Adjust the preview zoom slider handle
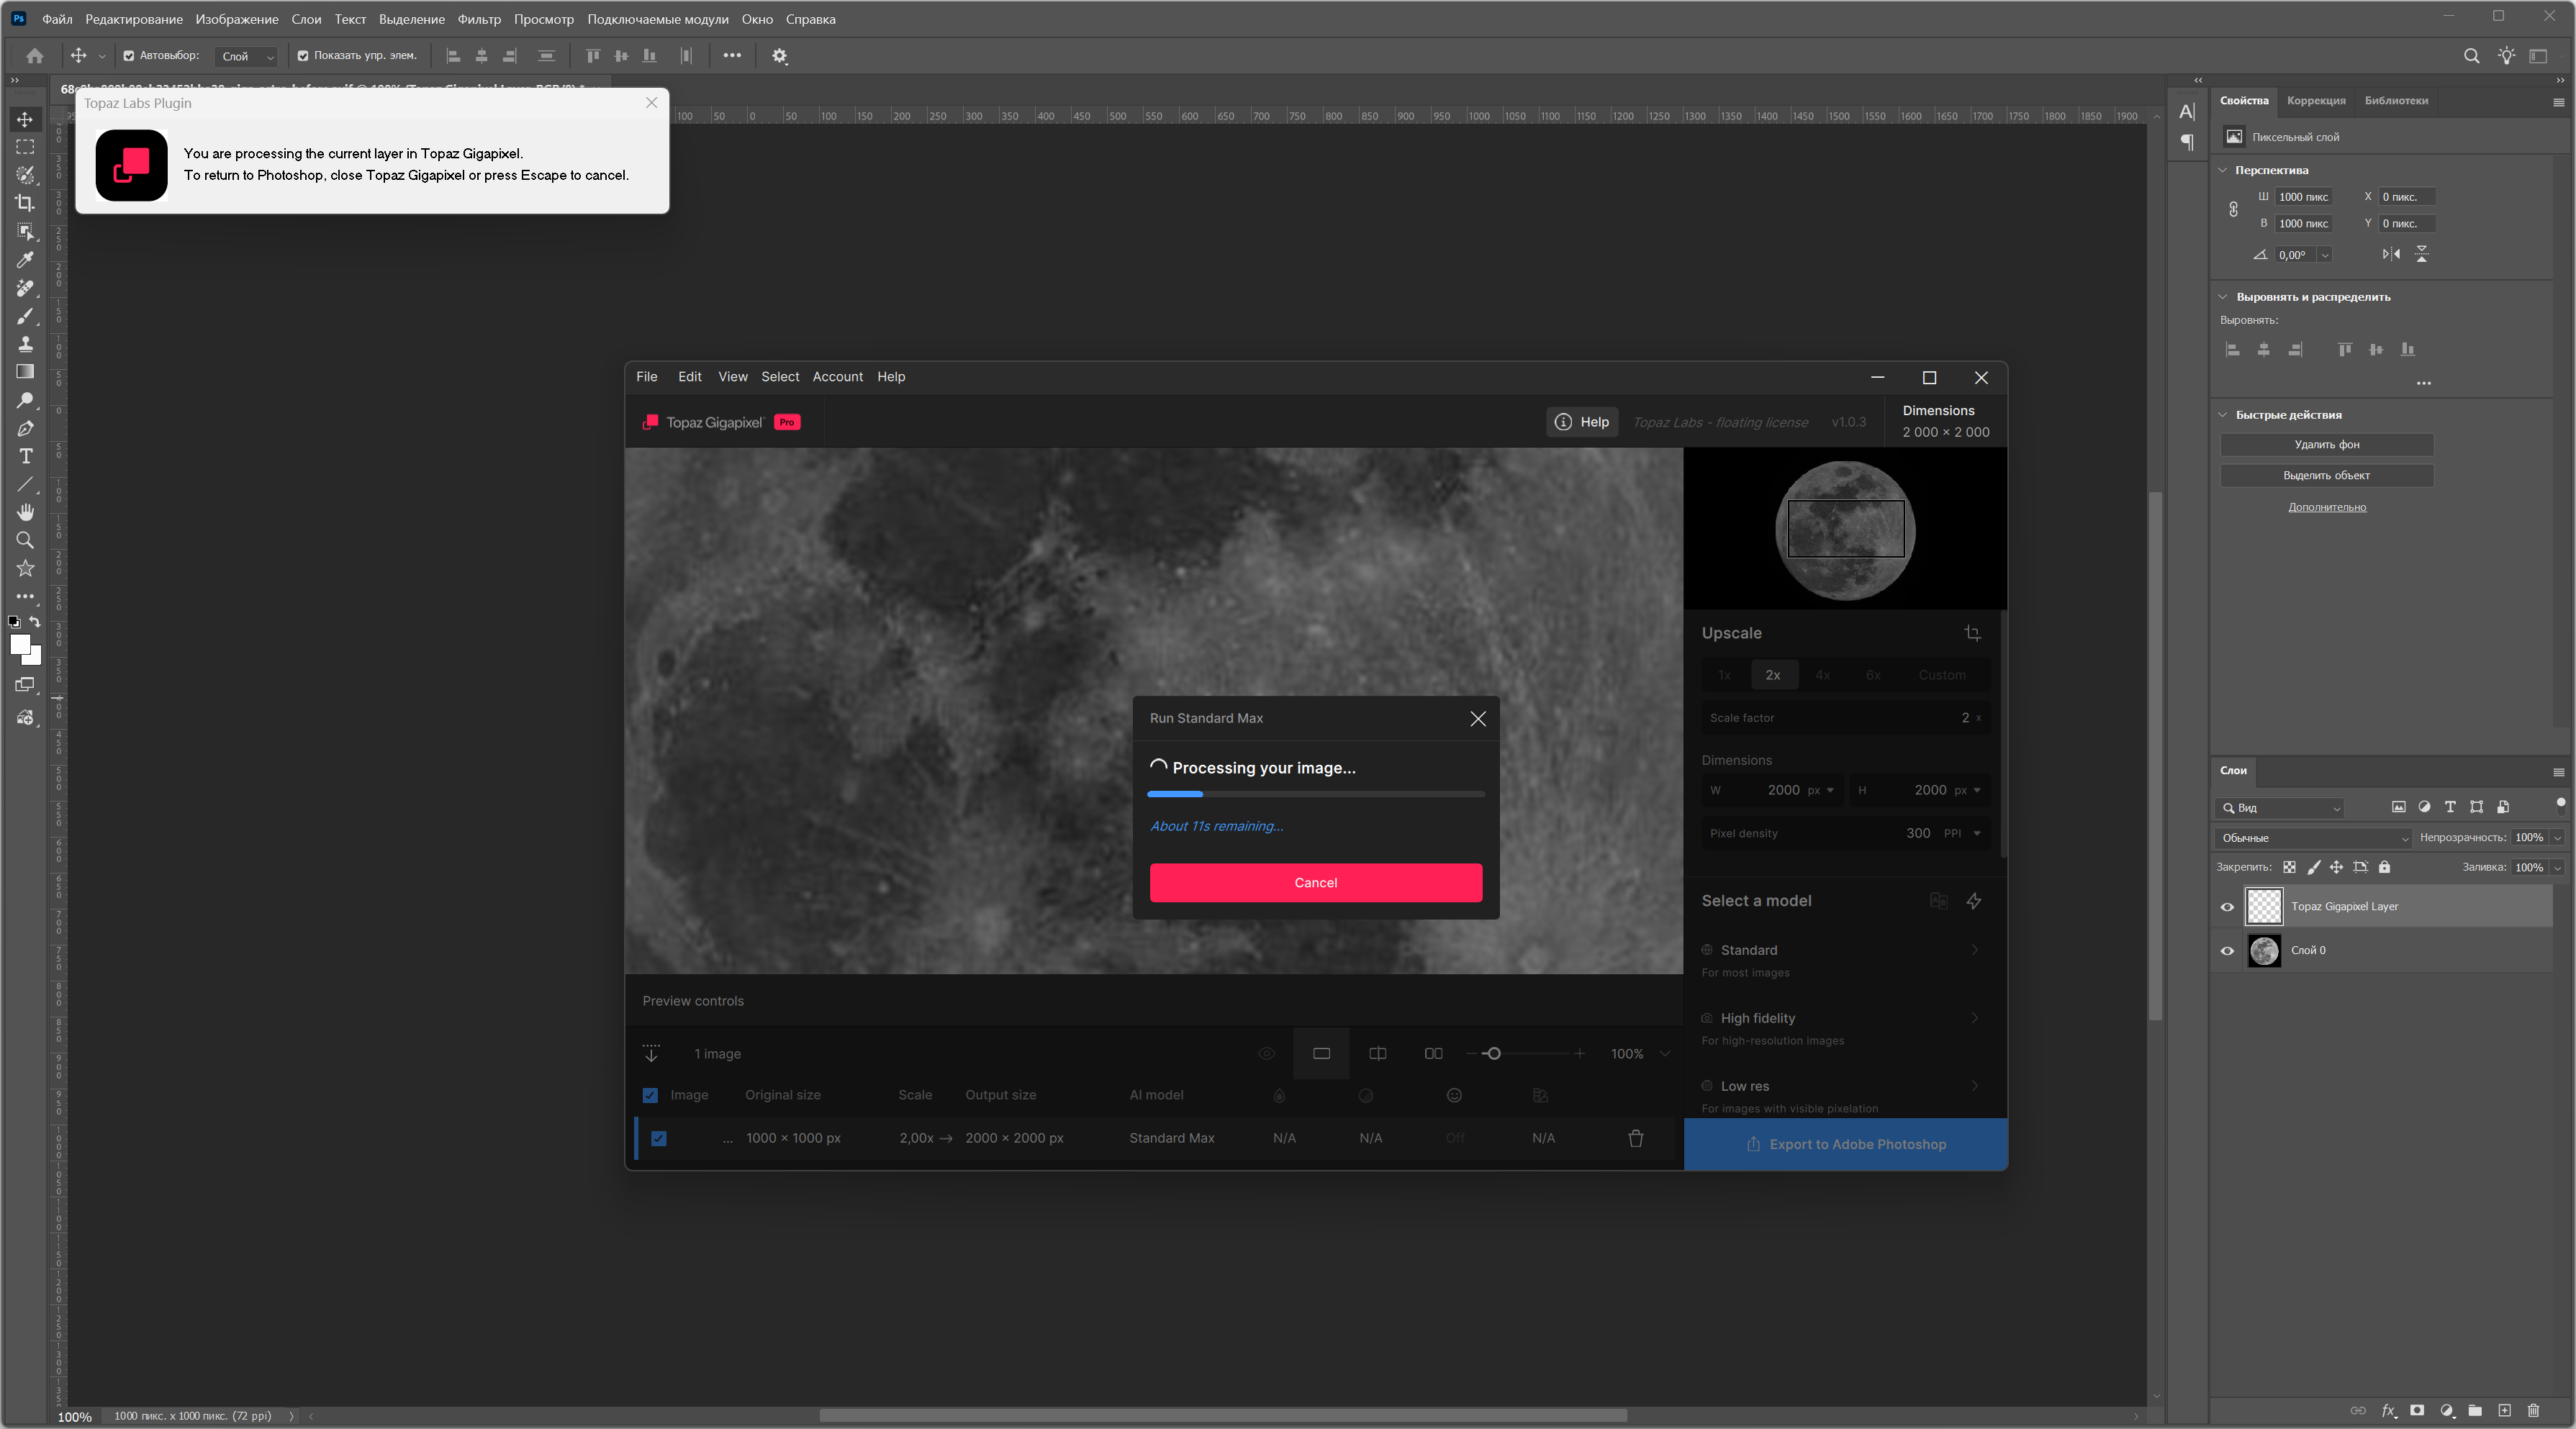The width and height of the screenshot is (2576, 1429). point(1493,1054)
